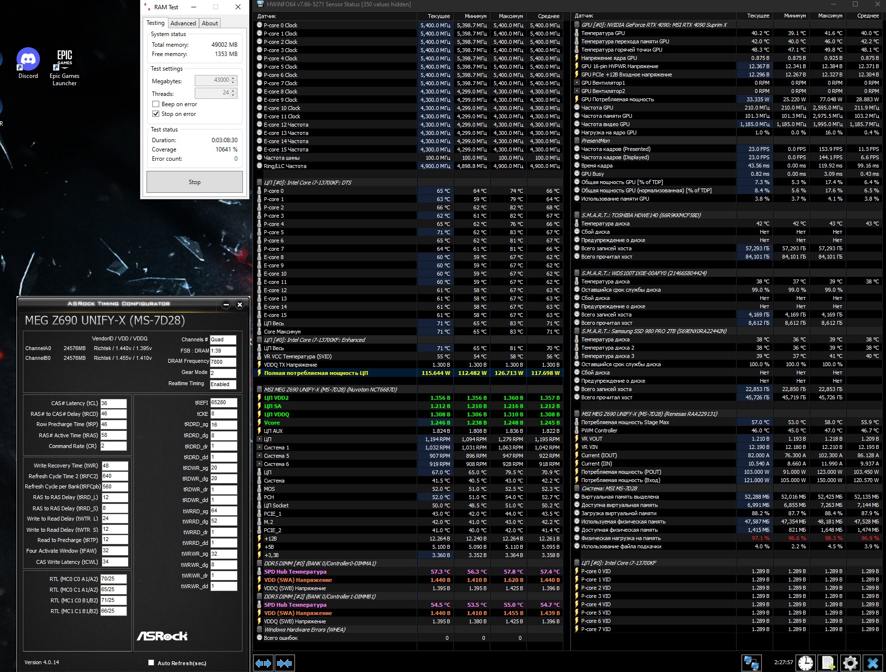886x672 pixels.
Task: Collapse the Nuvoton NCT6687D sensor group
Action: pyautogui.click(x=259, y=390)
